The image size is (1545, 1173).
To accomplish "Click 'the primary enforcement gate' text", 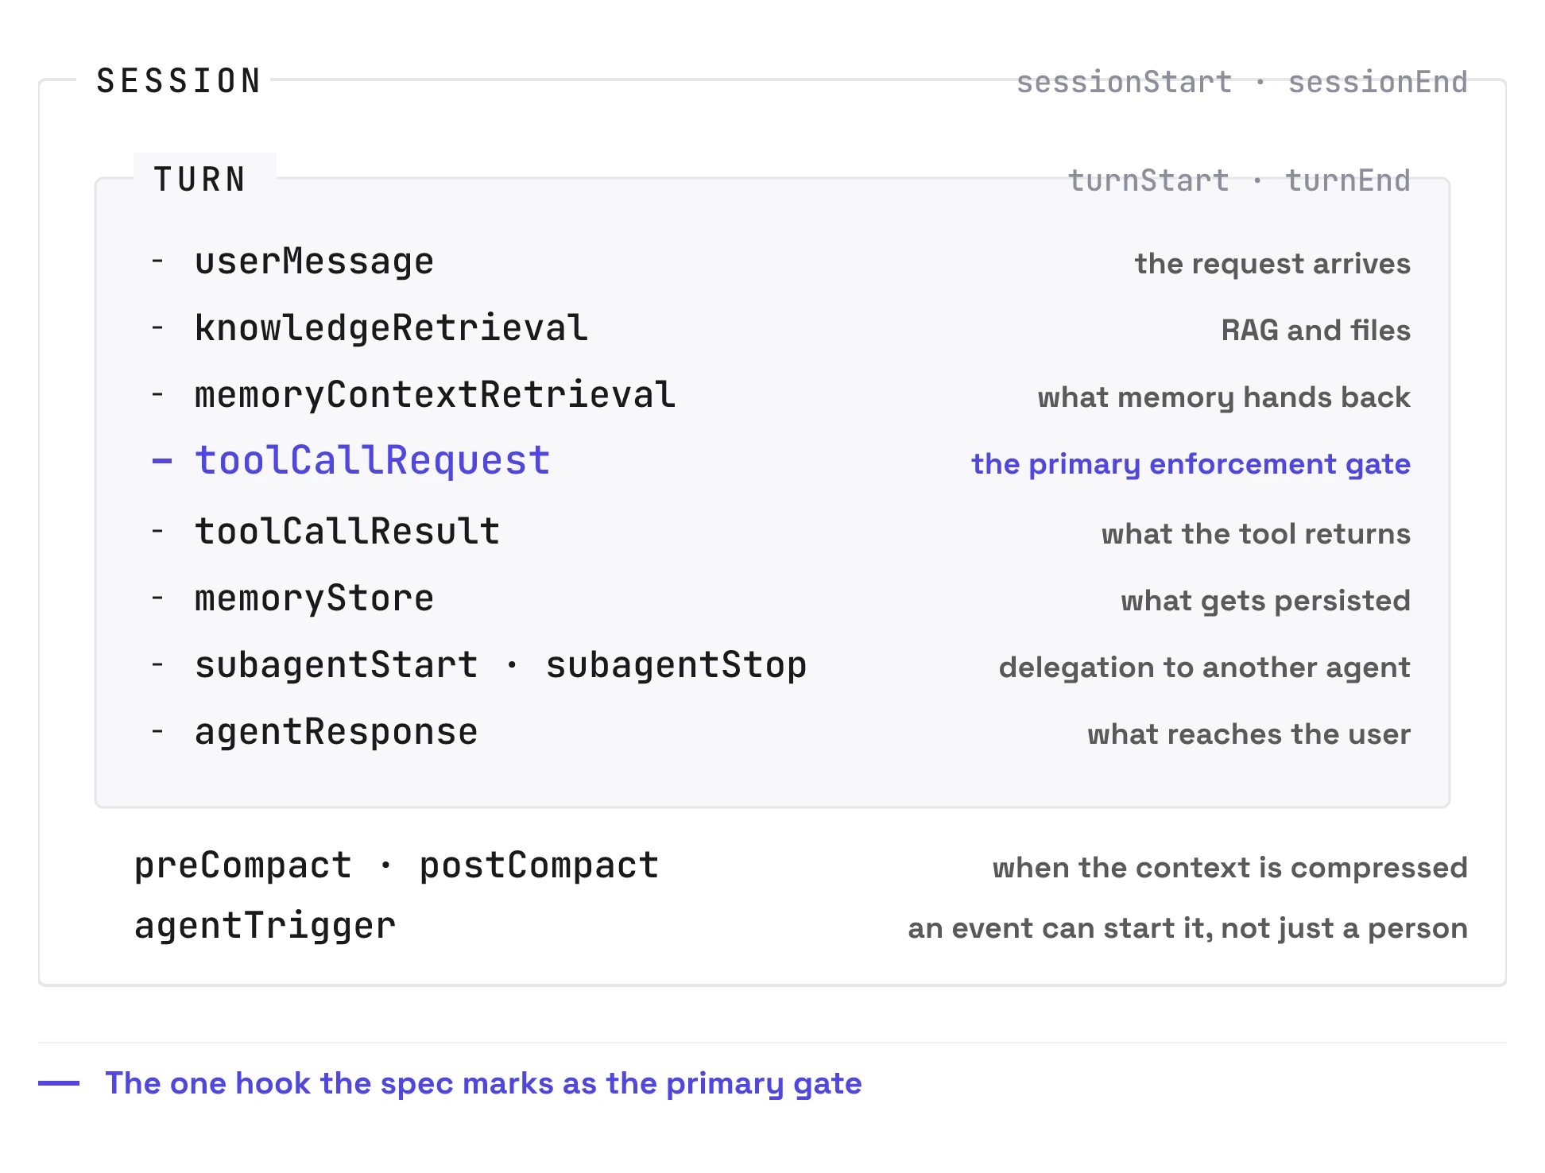I will pyautogui.click(x=1191, y=464).
